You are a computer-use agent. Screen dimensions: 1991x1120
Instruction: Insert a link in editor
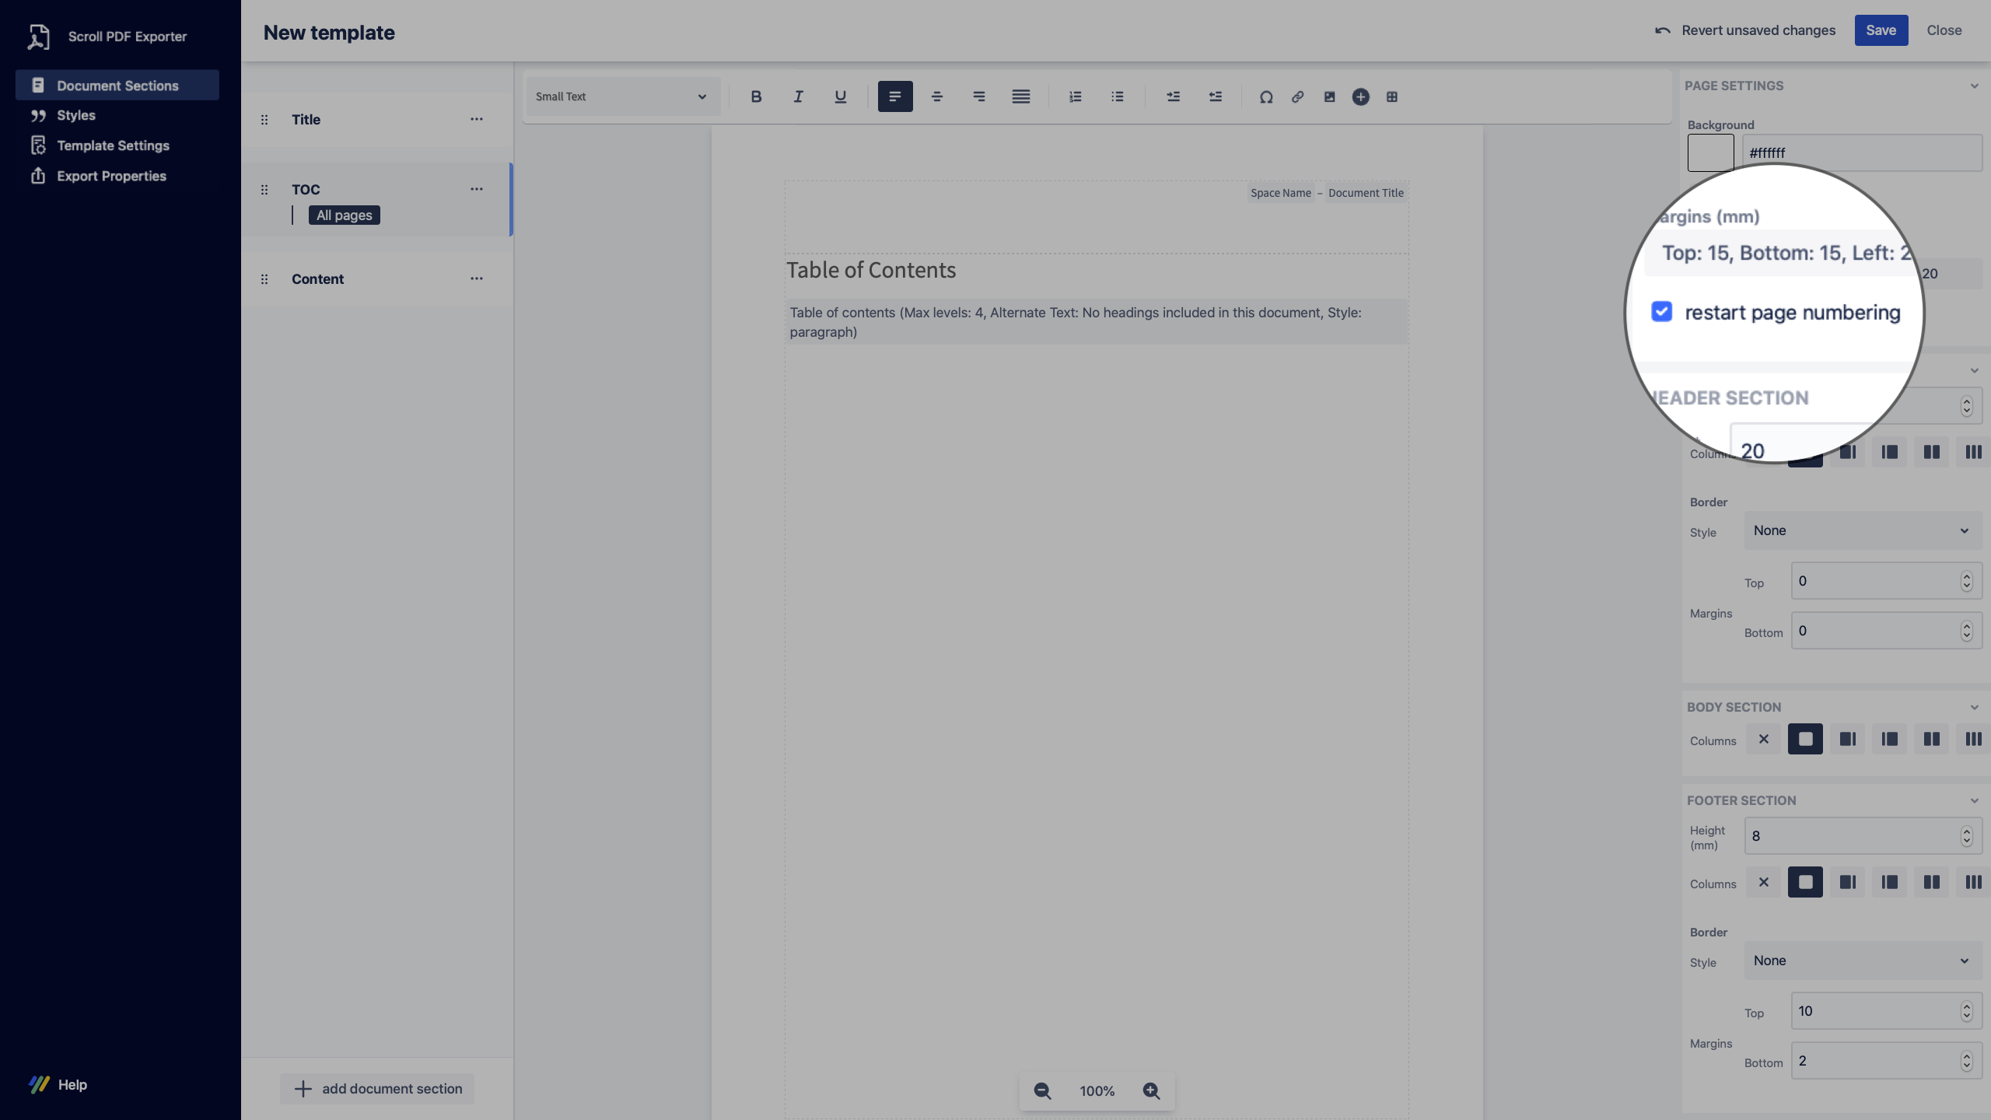click(1297, 96)
